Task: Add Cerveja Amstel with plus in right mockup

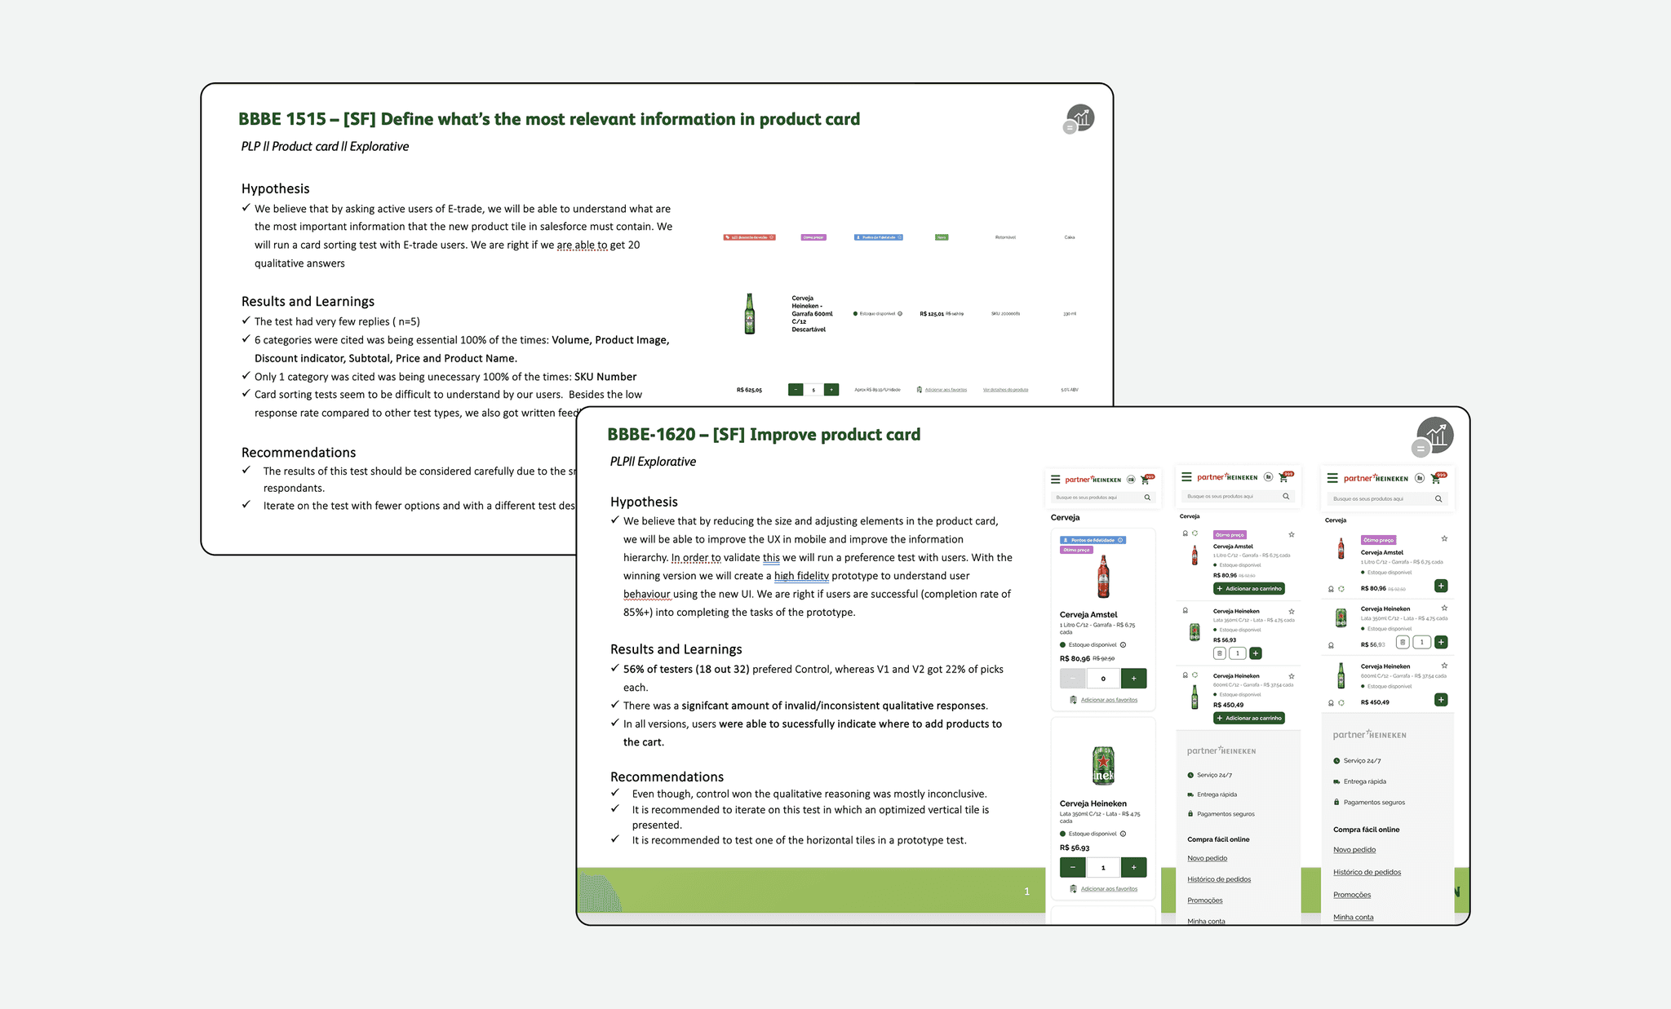Action: (x=1441, y=586)
